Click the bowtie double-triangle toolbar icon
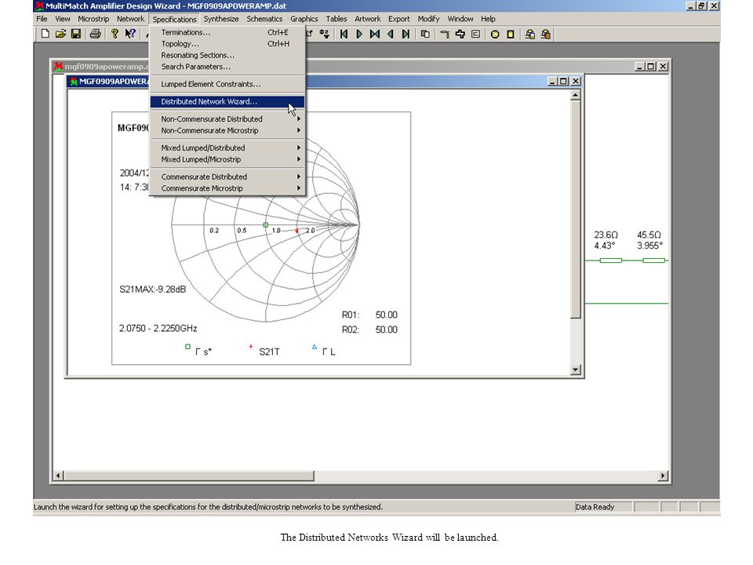 [375, 34]
